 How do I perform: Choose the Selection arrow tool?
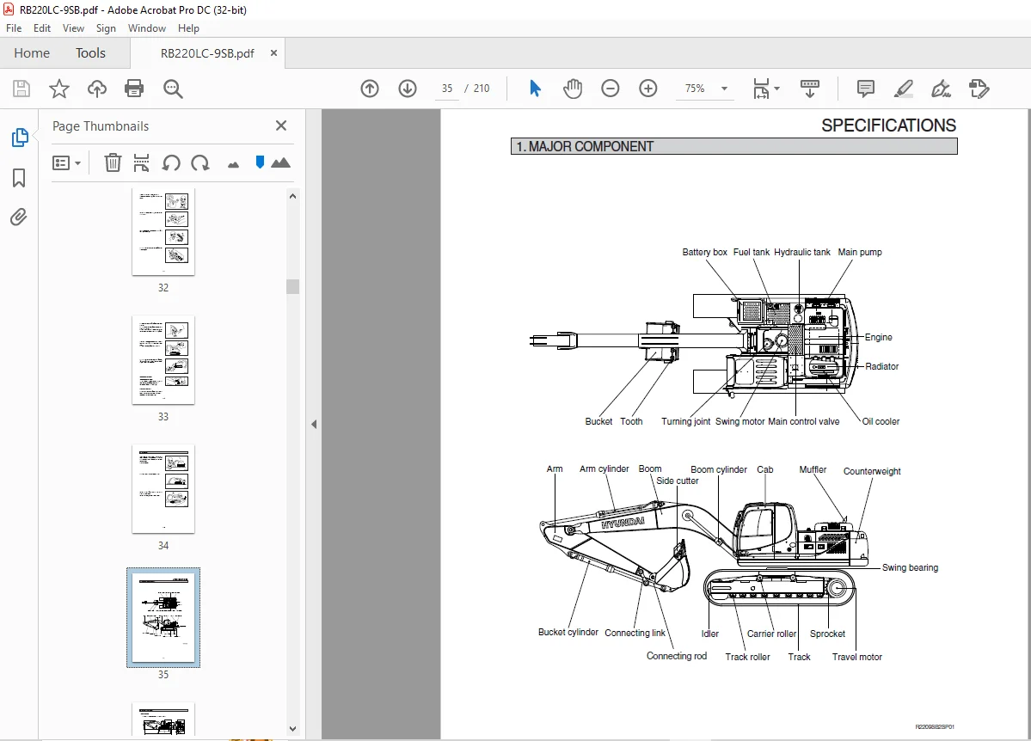point(535,89)
